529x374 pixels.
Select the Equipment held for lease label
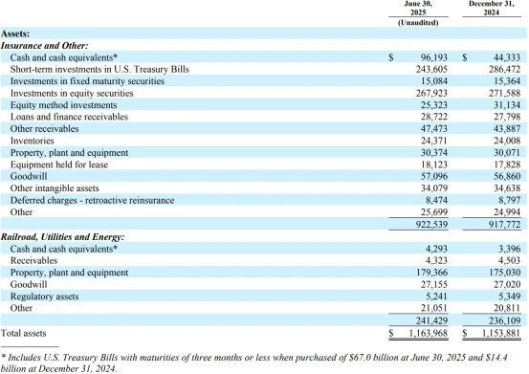(x=59, y=165)
